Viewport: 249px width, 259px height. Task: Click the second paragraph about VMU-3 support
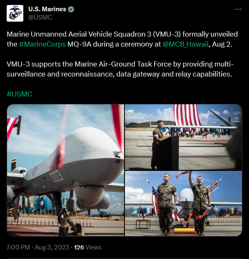120,69
